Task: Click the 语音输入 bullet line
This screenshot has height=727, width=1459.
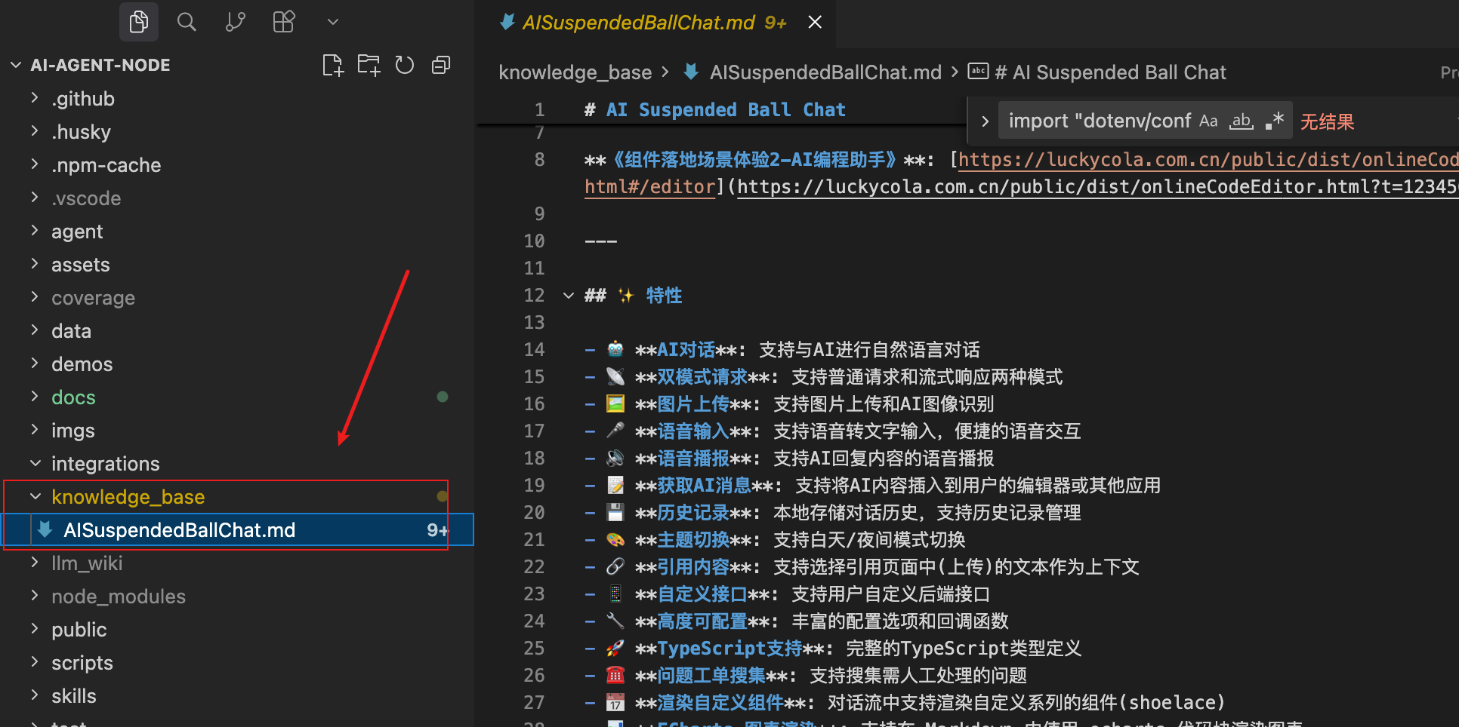Action: click(833, 431)
